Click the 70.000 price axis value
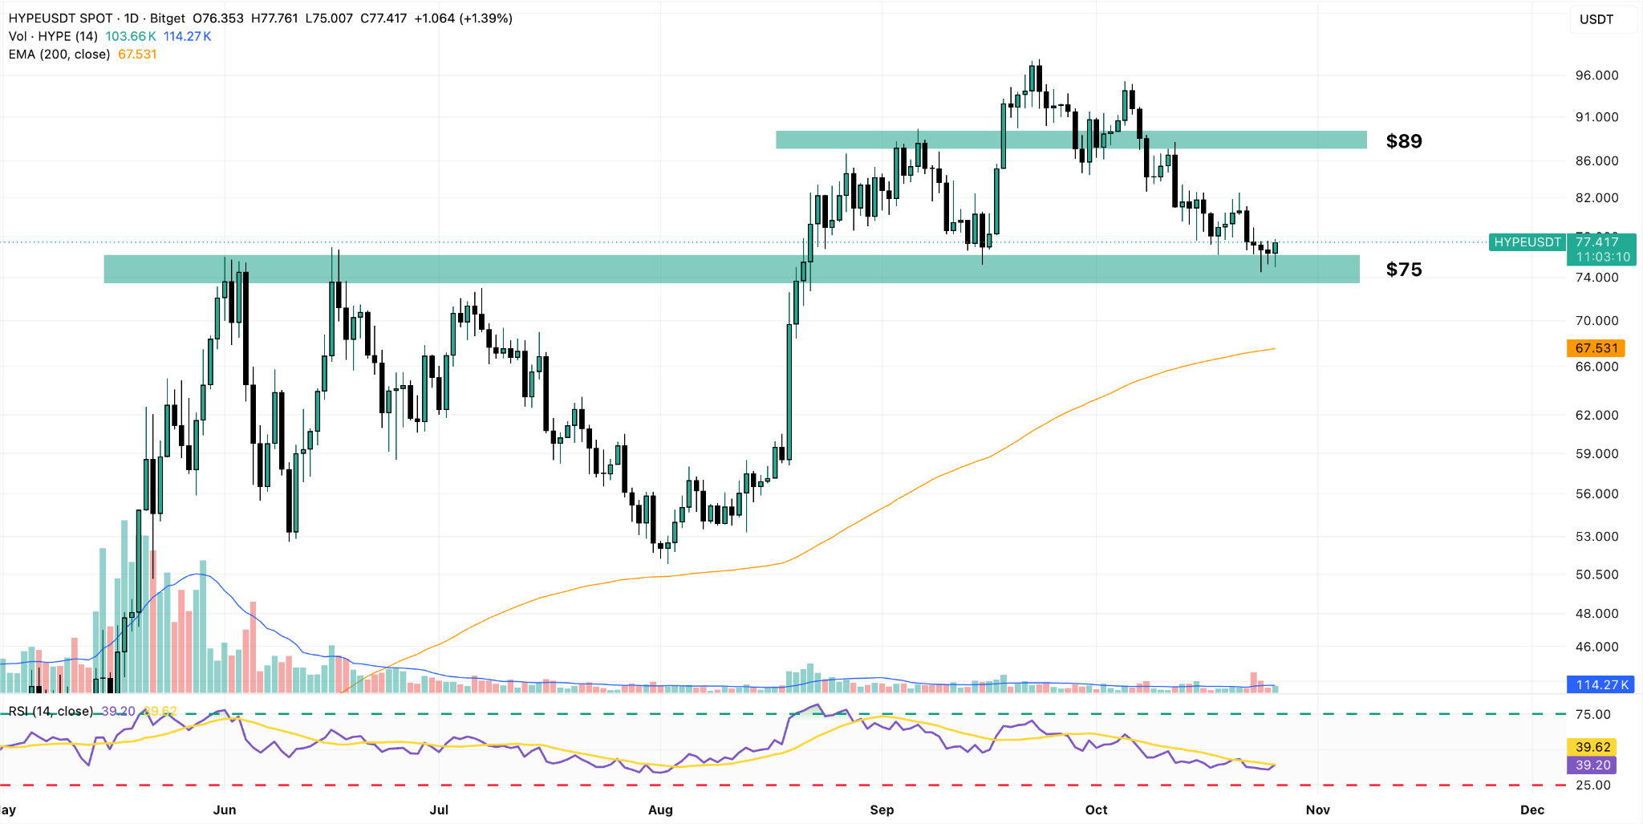The width and height of the screenshot is (1643, 824). [x=1596, y=320]
